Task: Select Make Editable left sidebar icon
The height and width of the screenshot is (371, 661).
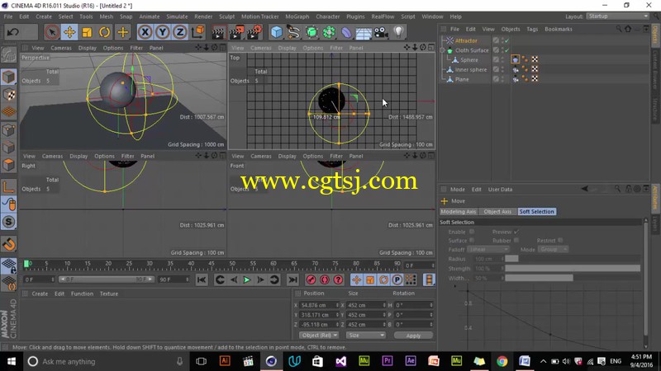Action: pyautogui.click(x=8, y=55)
